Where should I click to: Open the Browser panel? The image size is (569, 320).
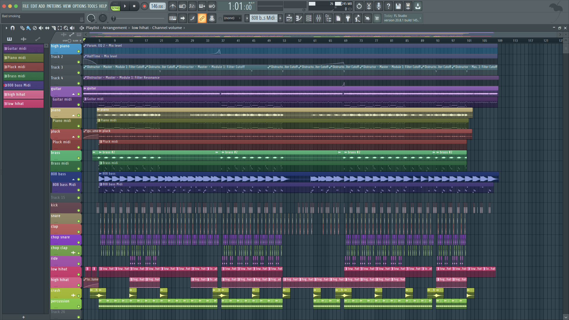[328, 18]
